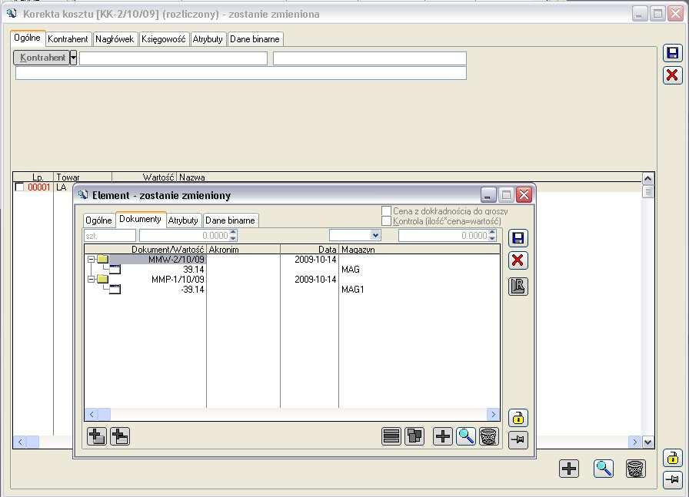Click the Kontrahent button
Viewport: 689px width, 497px height.
click(42, 58)
